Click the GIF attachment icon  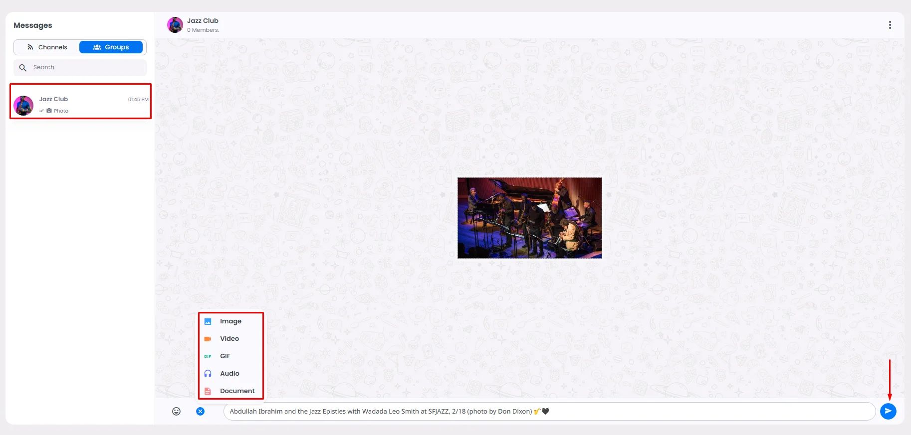pyautogui.click(x=208, y=356)
